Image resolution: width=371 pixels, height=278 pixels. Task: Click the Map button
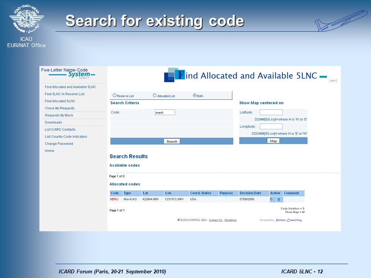pos(273,141)
